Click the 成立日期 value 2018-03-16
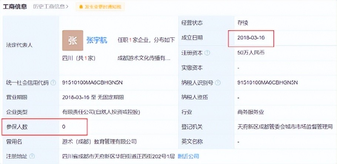This screenshot has width=337, height=164. pyautogui.click(x=251, y=38)
